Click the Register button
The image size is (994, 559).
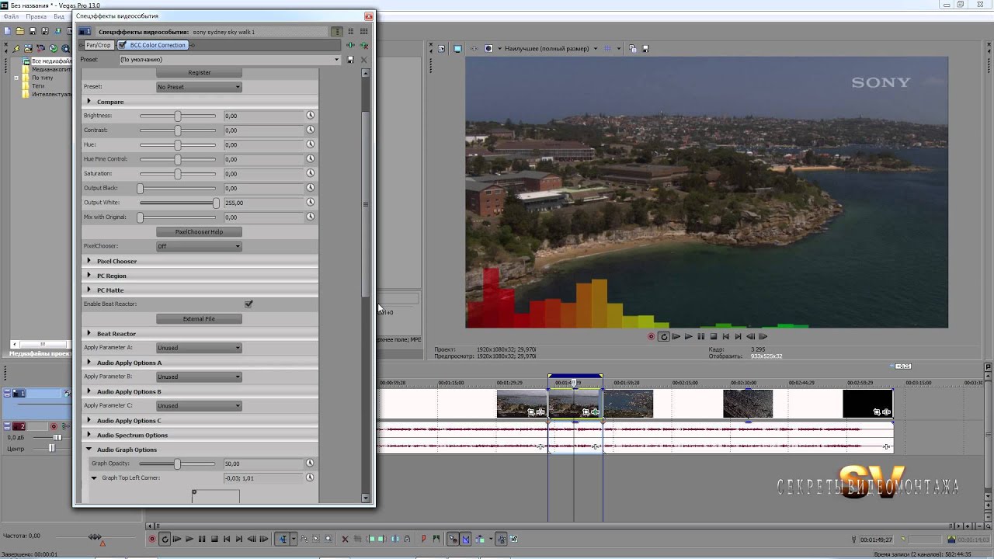199,72
